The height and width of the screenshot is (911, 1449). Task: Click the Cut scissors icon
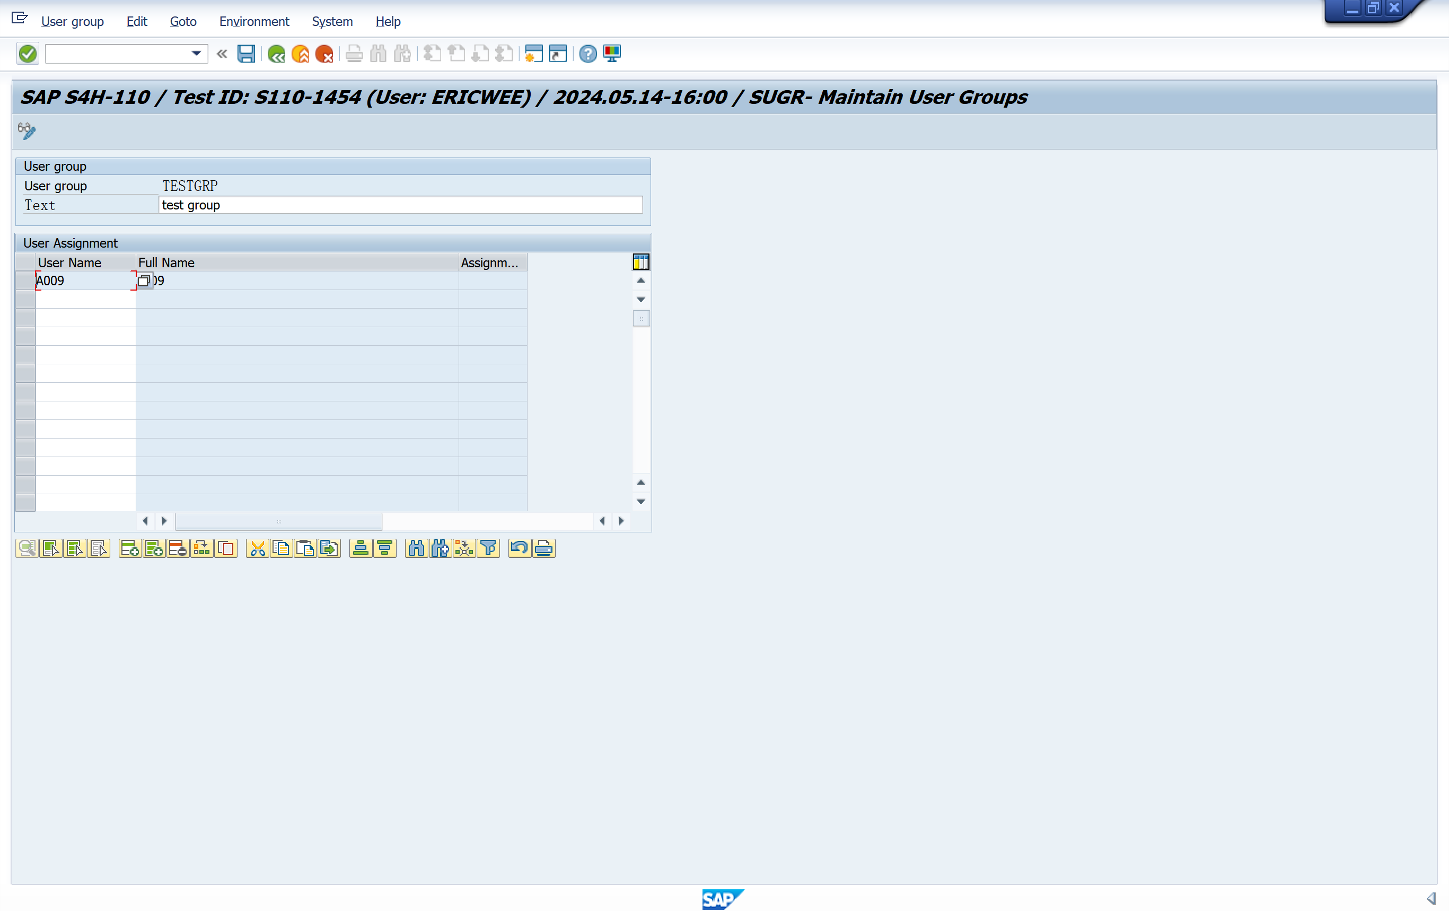257,548
